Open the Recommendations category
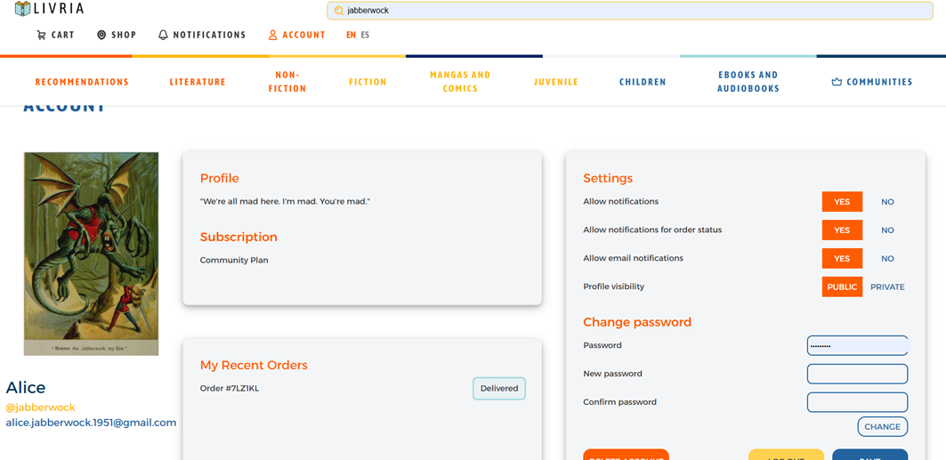946x460 pixels. [x=82, y=82]
